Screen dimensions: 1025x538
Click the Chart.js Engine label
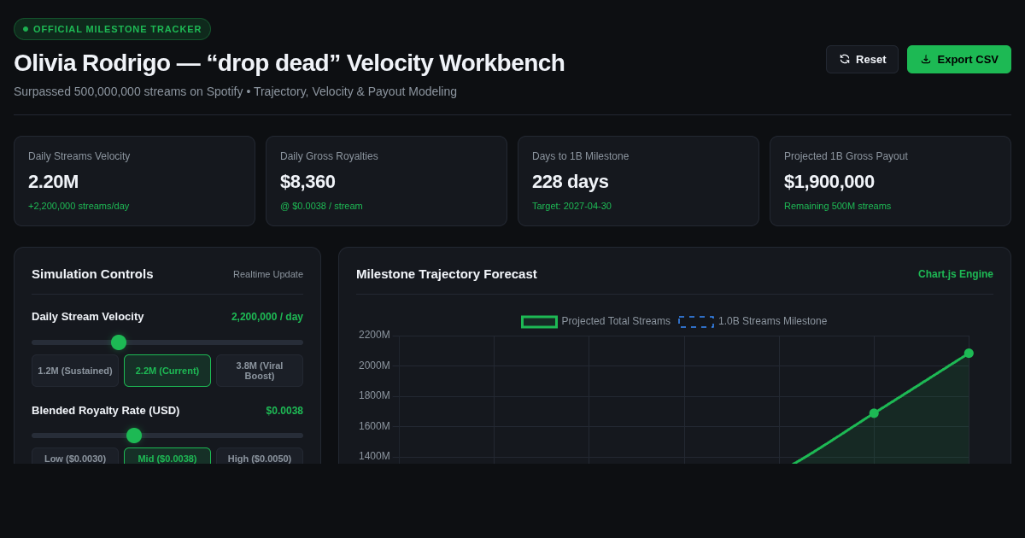click(956, 274)
